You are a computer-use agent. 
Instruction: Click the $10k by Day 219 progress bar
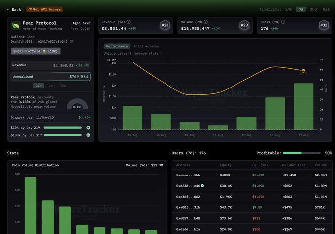[x=63, y=128]
